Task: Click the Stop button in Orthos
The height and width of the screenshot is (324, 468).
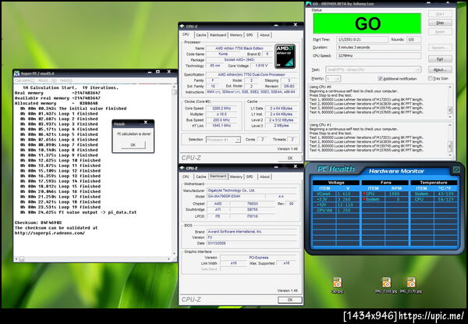Action: pos(440,23)
